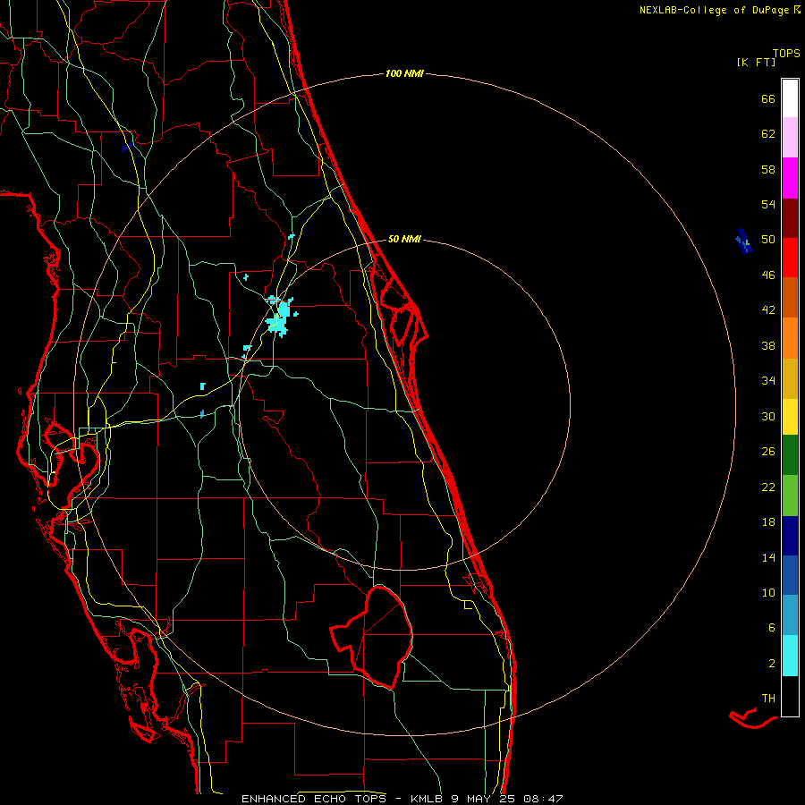Click the small navy echo in northwest Florida
The image size is (805, 805).
127,147
